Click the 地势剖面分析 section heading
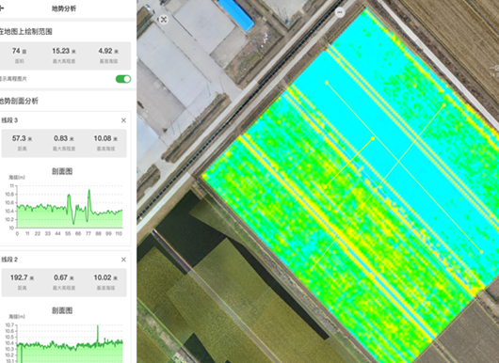Viewport: 499px width, 363px height. 19,101
